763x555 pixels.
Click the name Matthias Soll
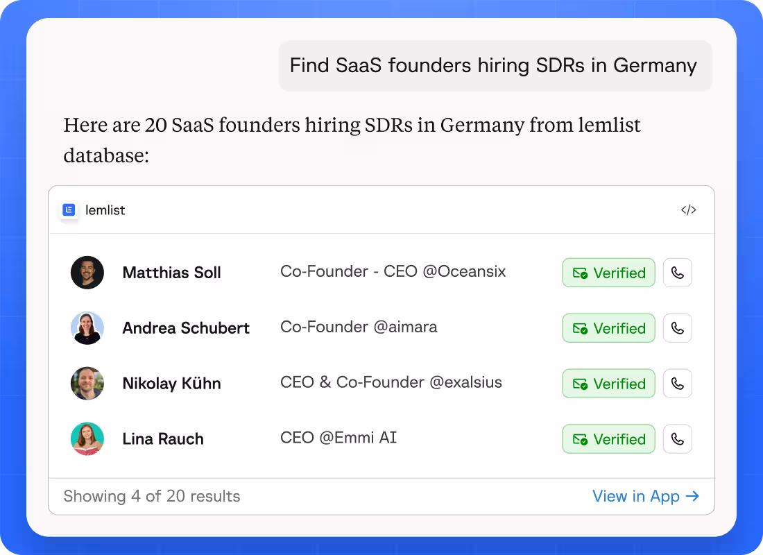tap(172, 273)
